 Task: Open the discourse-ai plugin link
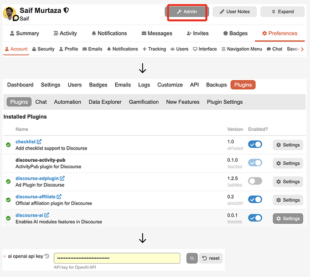(x=29, y=215)
